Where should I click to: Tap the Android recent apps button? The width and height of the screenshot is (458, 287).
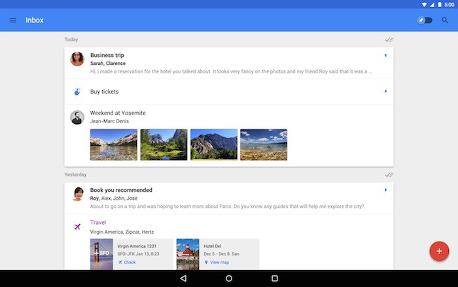click(275, 278)
